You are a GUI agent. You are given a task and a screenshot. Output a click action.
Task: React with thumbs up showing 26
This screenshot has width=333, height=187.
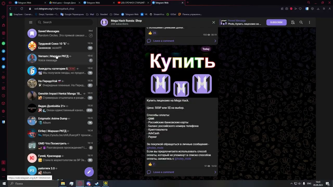[x=152, y=33]
